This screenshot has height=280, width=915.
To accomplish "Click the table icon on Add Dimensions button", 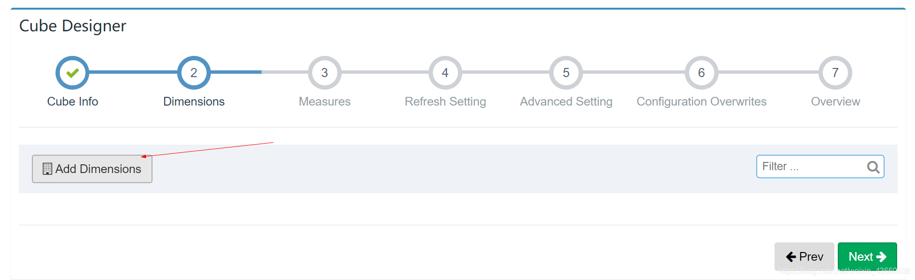I will [x=47, y=169].
